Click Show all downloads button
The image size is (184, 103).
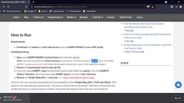tap(178, 98)
